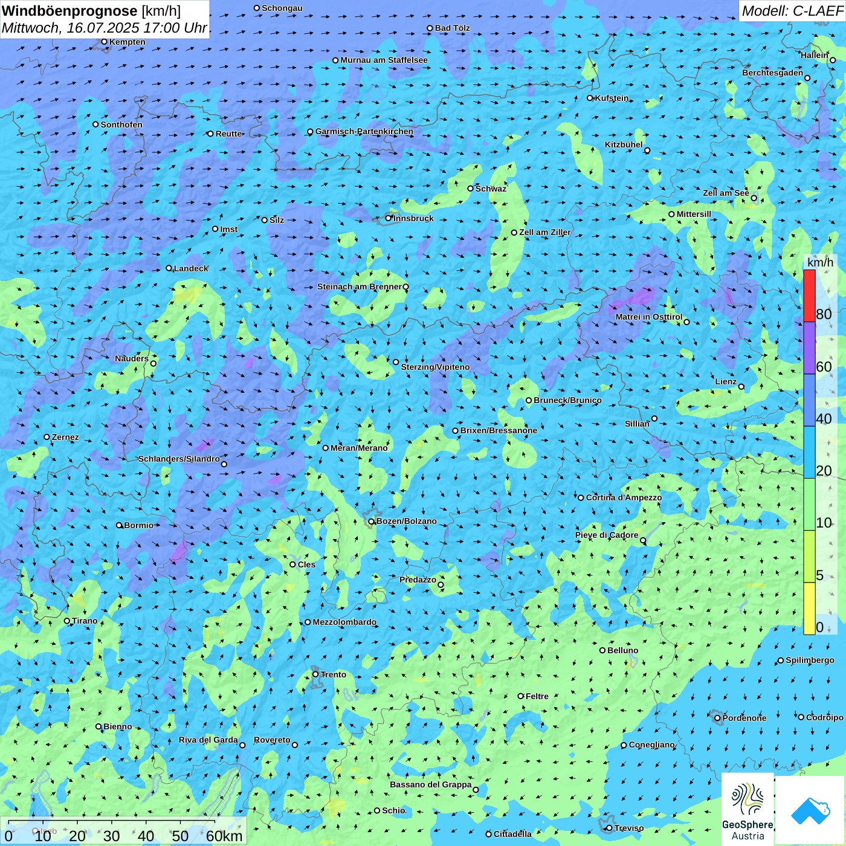Click the Trento city marker
Screen dimensions: 846x846
[x=315, y=674]
